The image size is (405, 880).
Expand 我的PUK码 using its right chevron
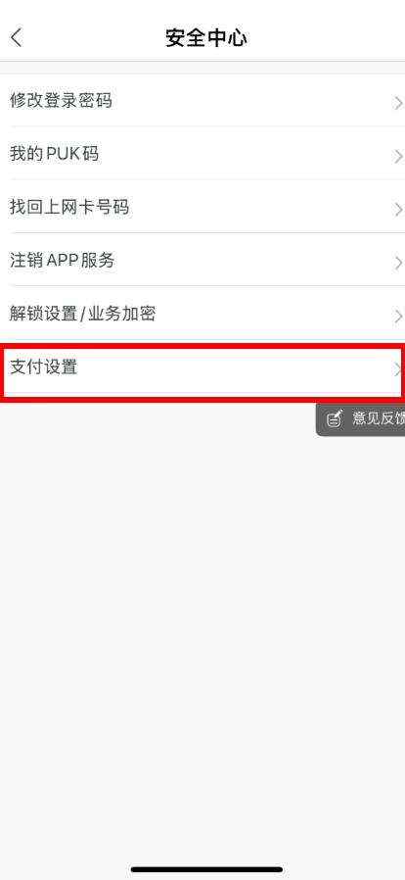[x=398, y=156]
